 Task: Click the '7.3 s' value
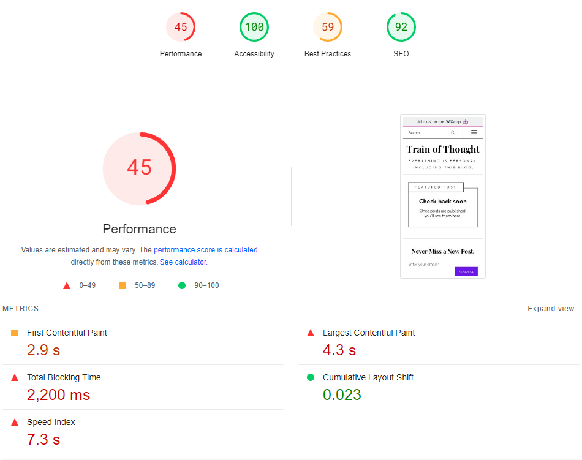(x=43, y=440)
